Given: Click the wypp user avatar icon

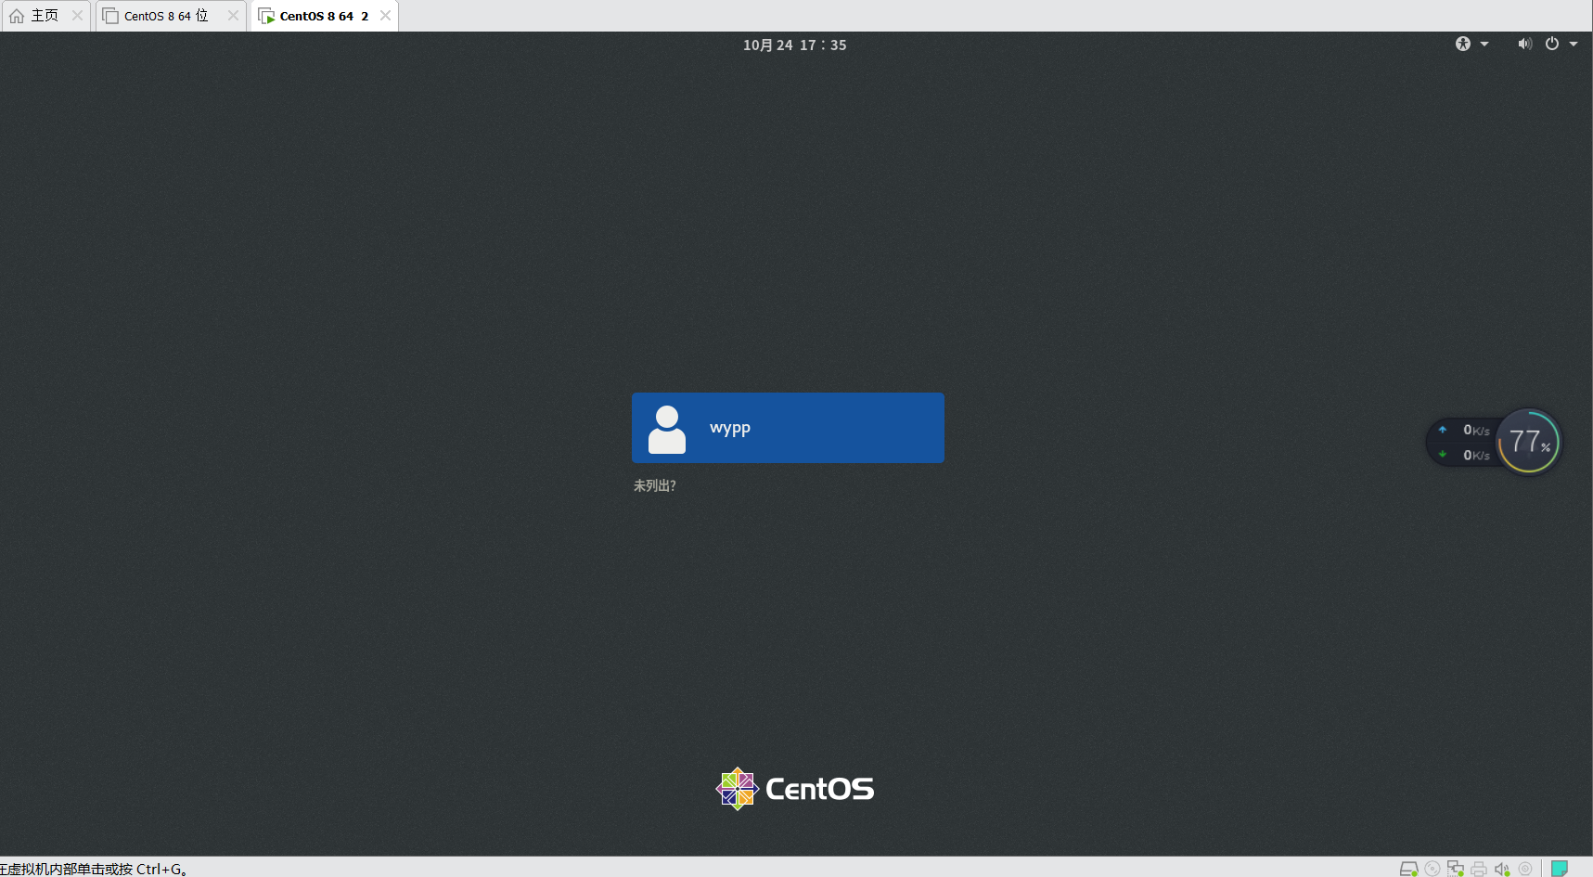Looking at the screenshot, I should 667,429.
